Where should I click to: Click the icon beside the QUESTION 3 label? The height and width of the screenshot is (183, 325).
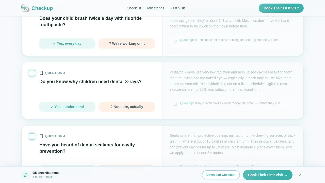(41, 73)
